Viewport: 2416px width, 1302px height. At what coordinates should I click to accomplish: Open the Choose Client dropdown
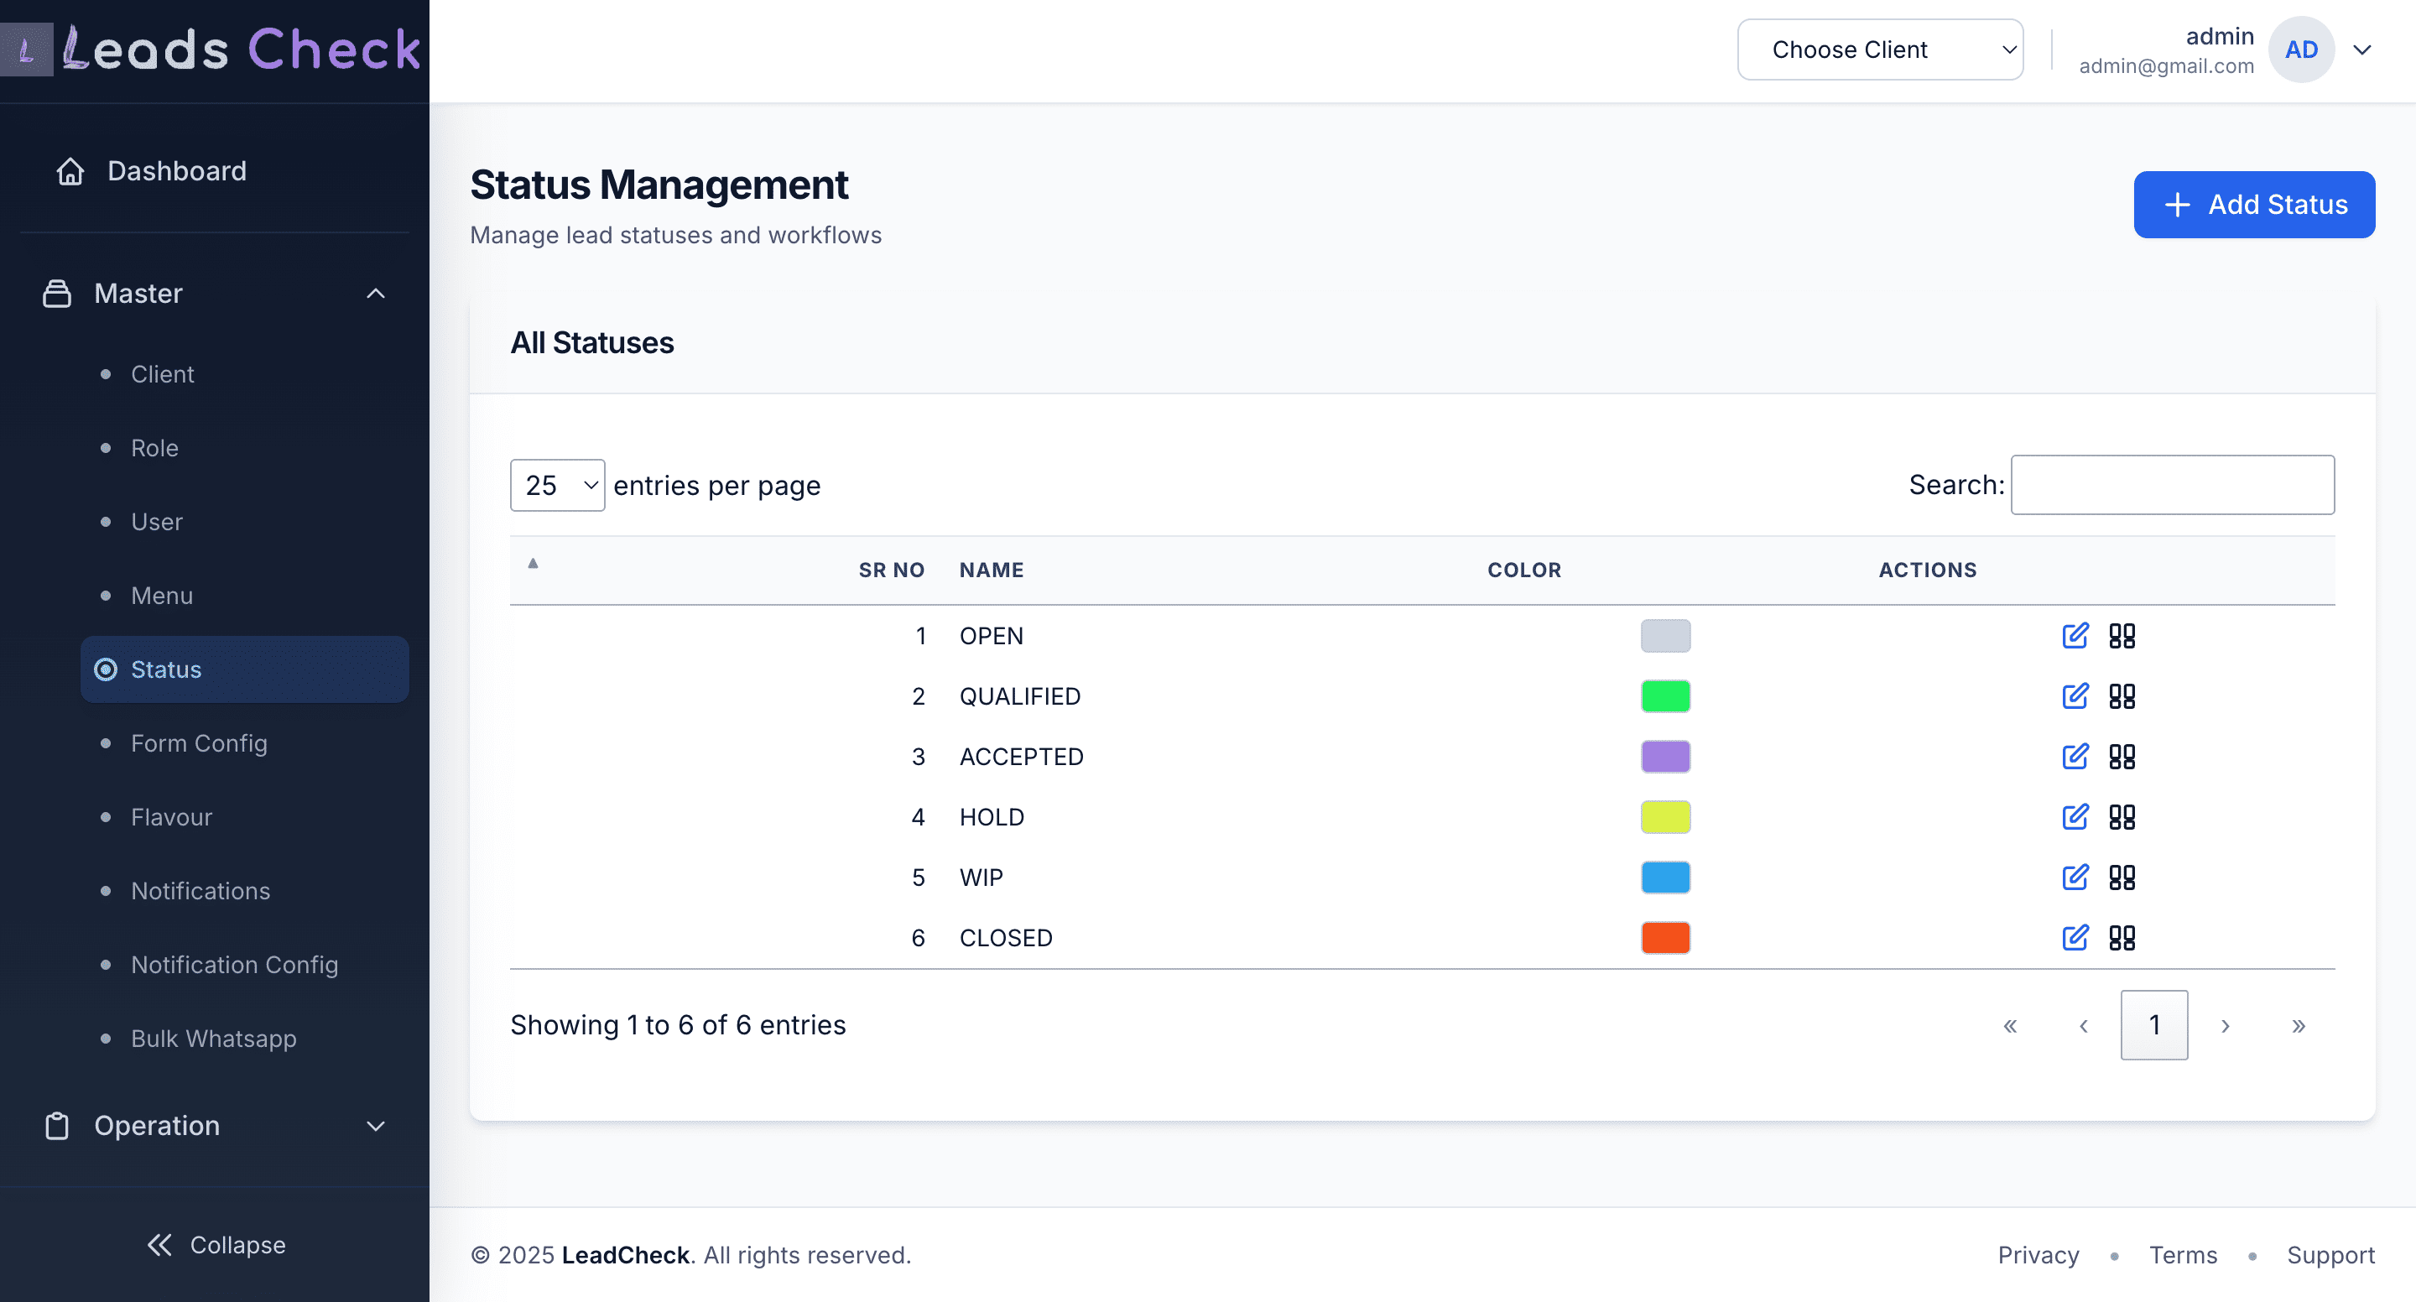coord(1879,49)
